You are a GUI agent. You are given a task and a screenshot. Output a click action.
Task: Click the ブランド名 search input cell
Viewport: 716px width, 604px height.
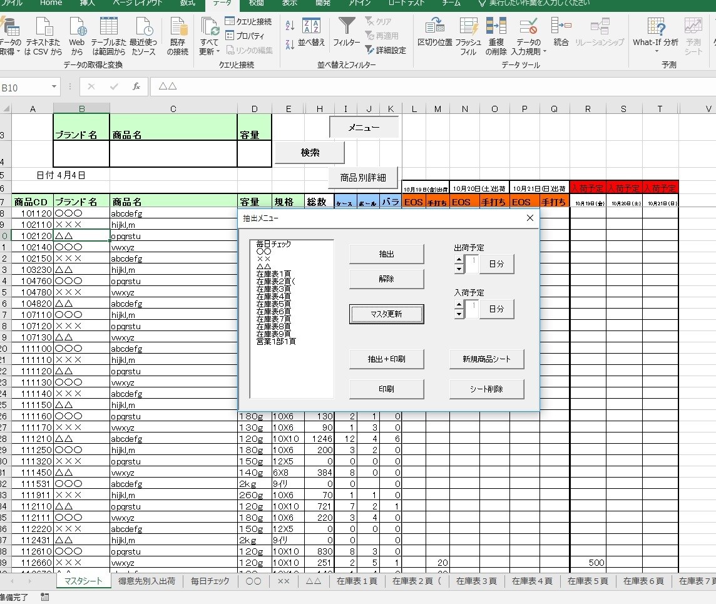81,153
